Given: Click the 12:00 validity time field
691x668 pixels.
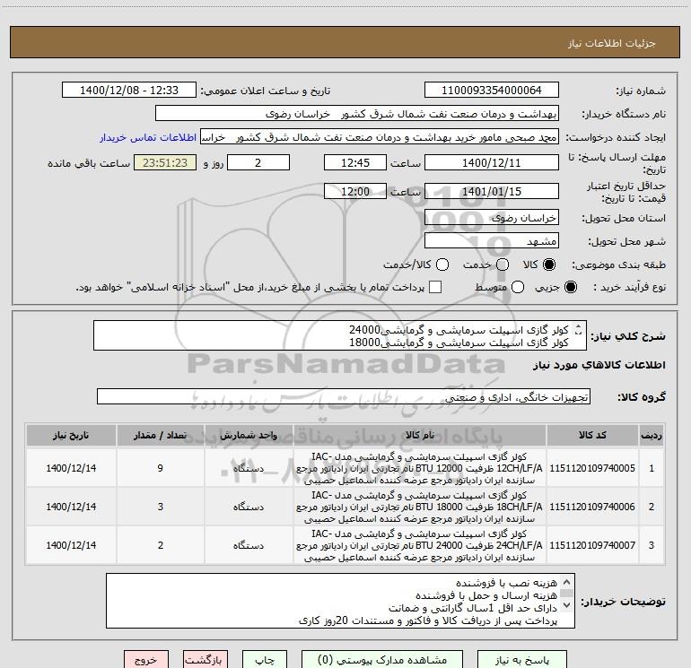Looking at the screenshot, I should 355,191.
